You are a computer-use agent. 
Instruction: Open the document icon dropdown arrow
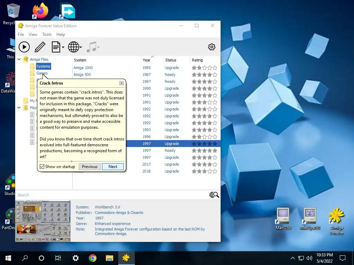point(63,47)
